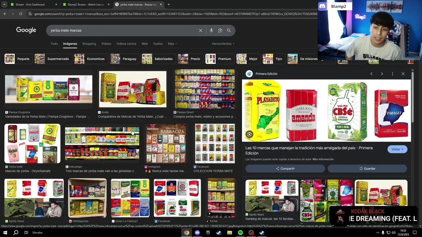Open File Explorer from the taskbar

point(229,233)
